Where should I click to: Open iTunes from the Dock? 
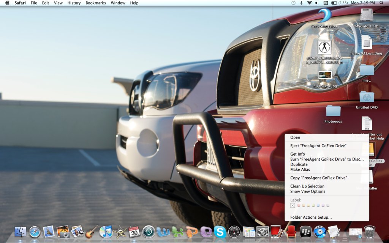106,232
